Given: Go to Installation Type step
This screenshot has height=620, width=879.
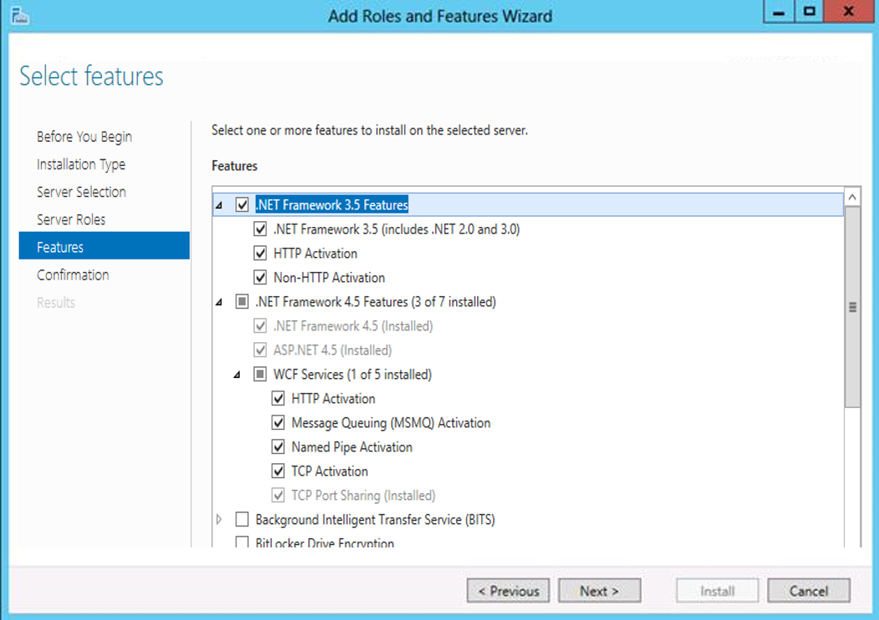Looking at the screenshot, I should [x=81, y=164].
